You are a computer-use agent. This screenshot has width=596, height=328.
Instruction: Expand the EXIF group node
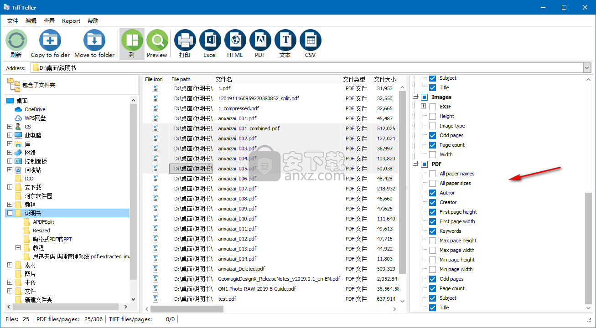(x=424, y=107)
